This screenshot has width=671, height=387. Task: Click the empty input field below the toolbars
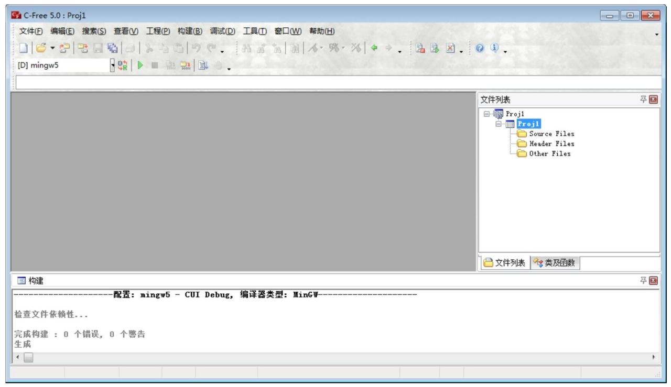tap(339, 83)
